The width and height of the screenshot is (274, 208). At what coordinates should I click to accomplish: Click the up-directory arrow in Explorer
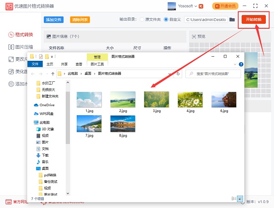coord(53,73)
